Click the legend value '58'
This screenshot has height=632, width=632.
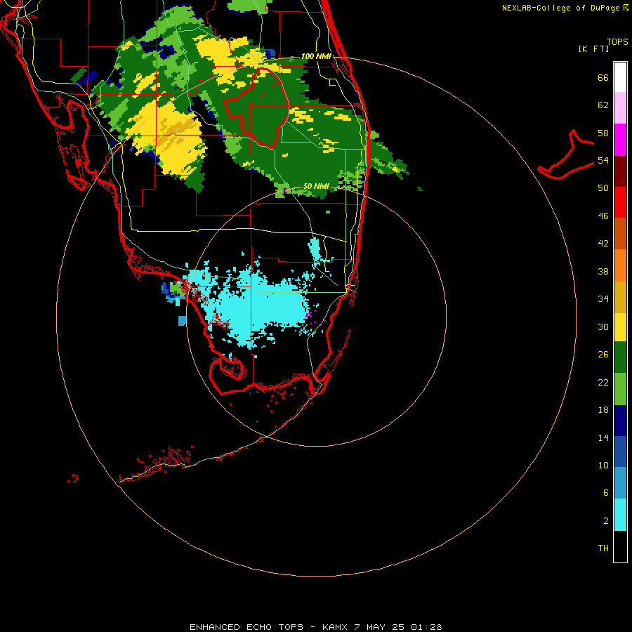coord(603,133)
